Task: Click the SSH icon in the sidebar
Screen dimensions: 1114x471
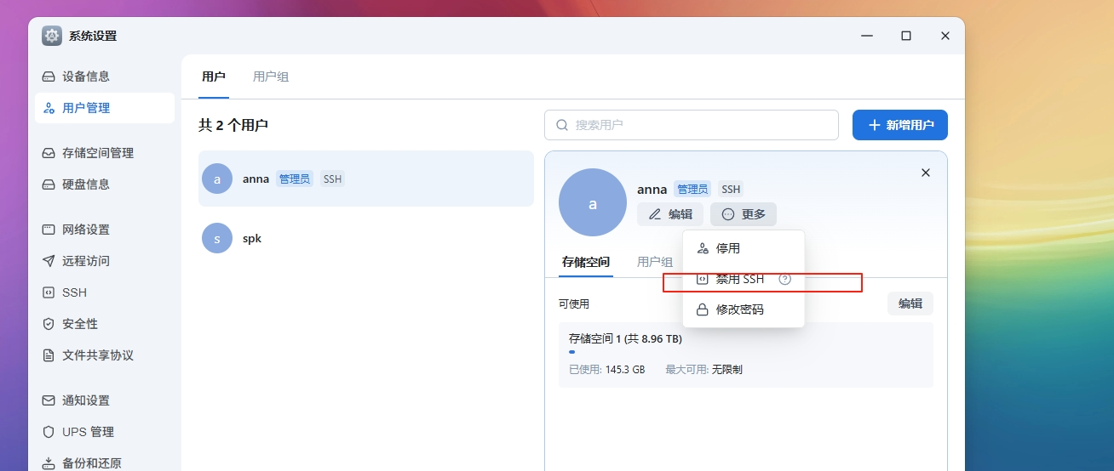Action: pos(49,292)
